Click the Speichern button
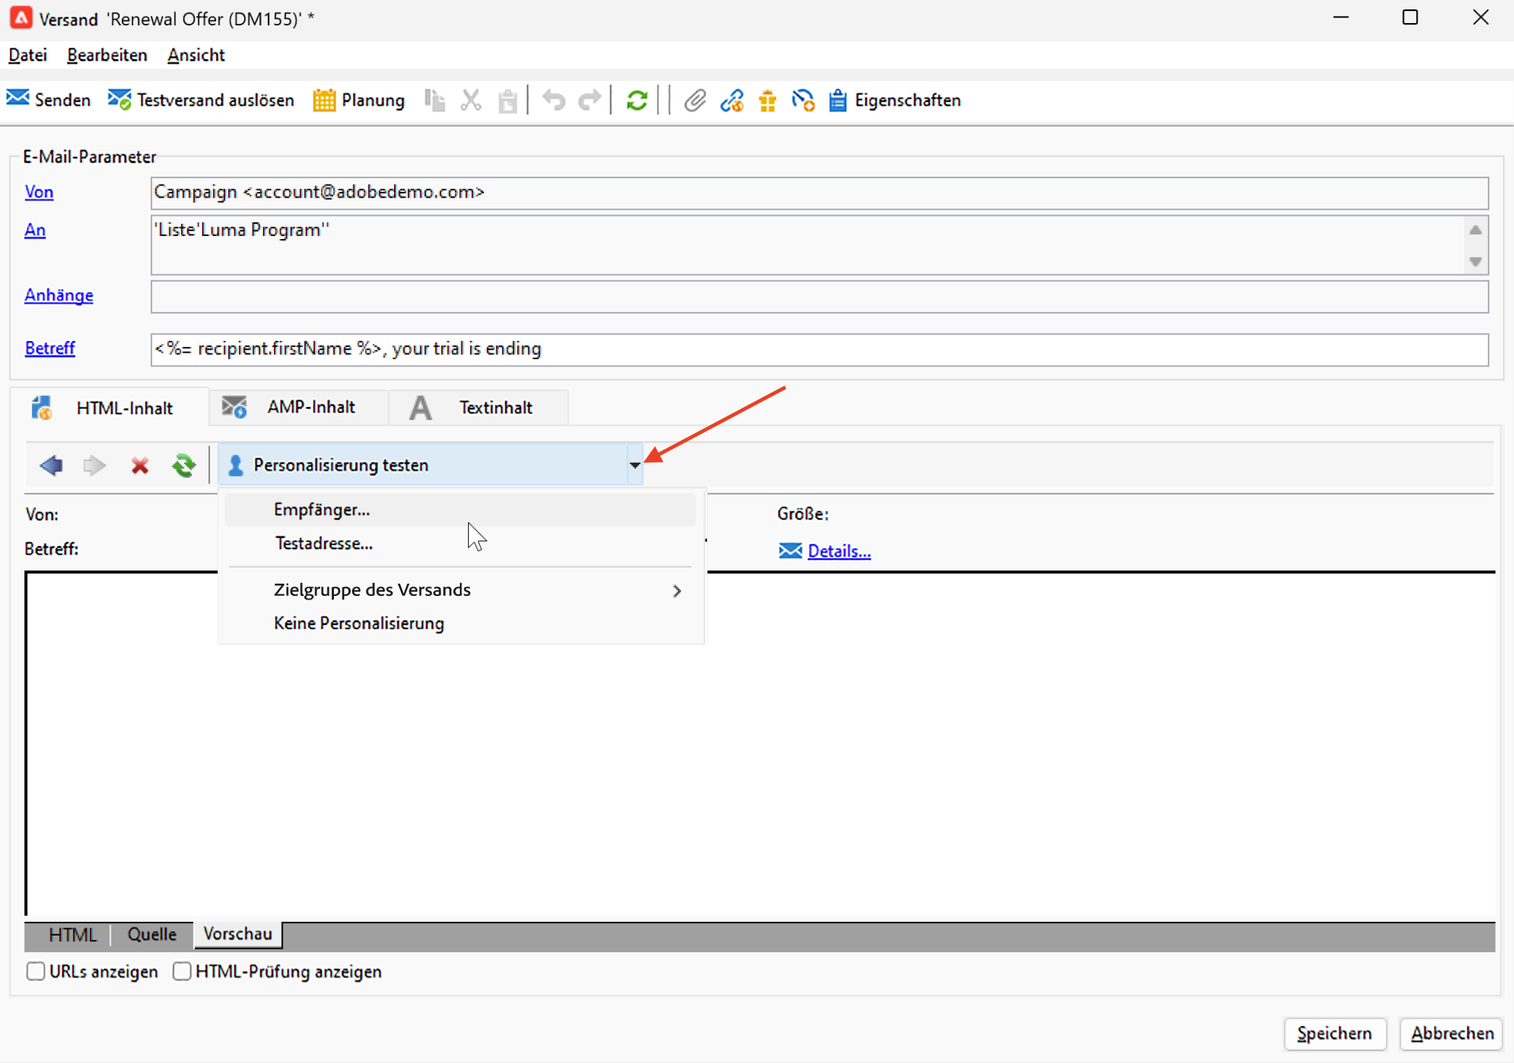1514x1063 pixels. [1334, 1033]
